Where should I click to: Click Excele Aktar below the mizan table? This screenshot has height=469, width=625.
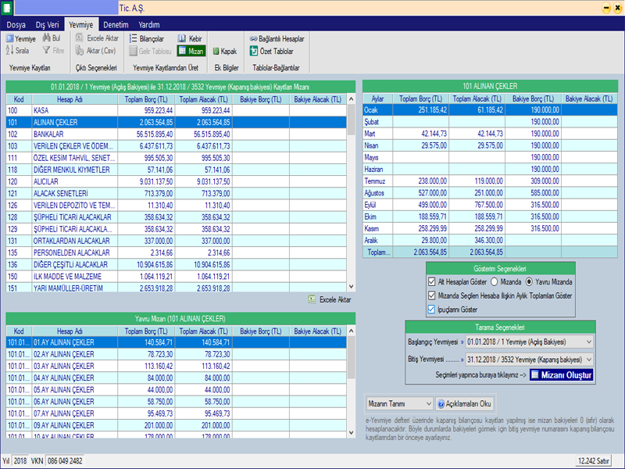pos(330,299)
